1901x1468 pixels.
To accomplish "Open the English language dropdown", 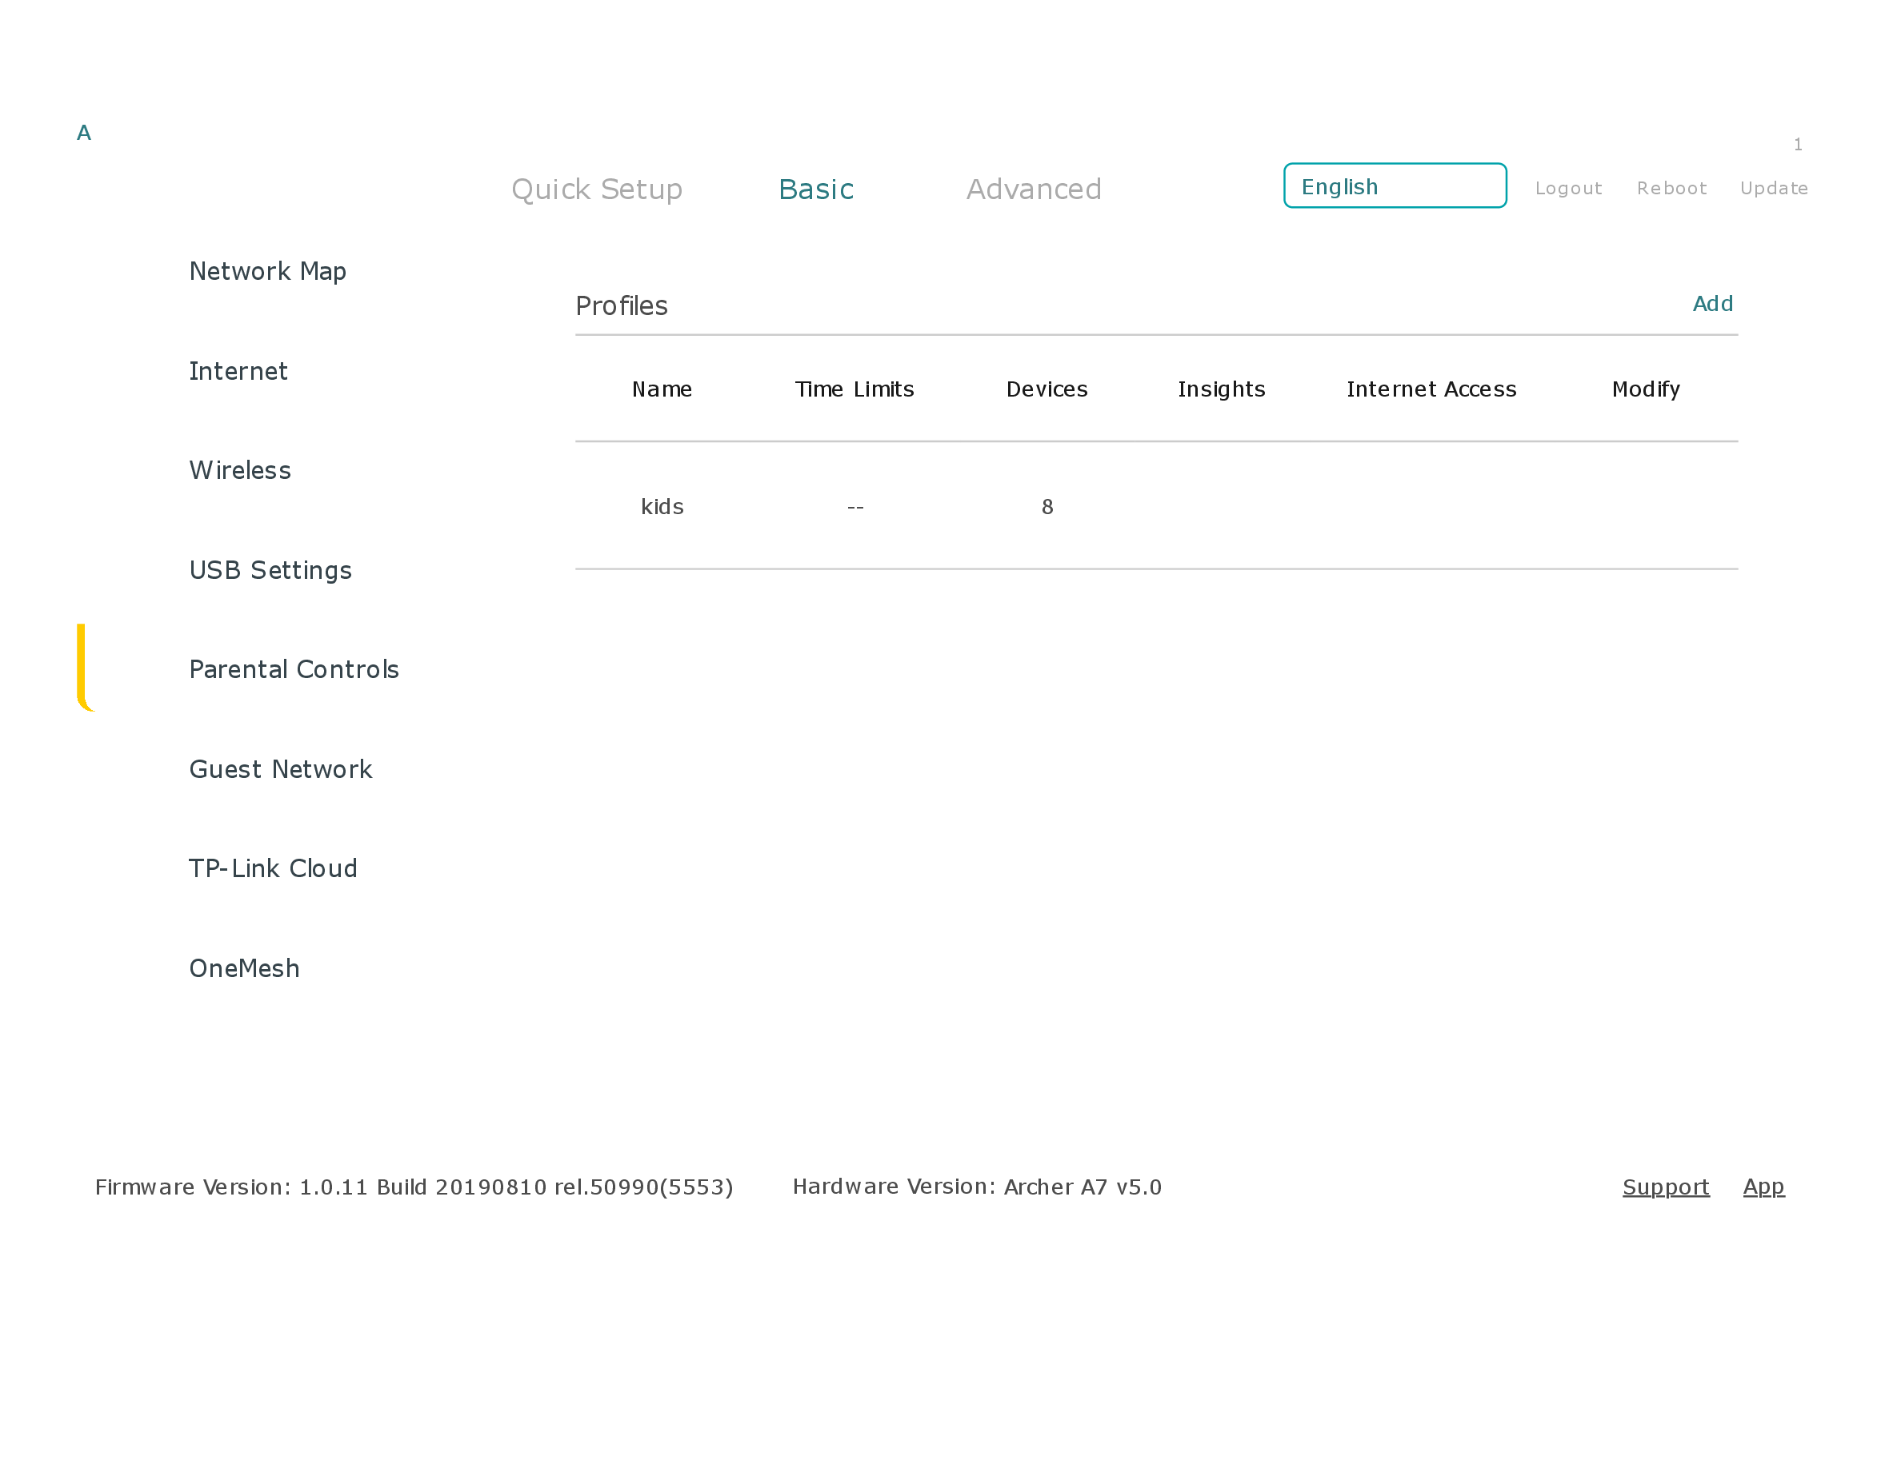I will click(1395, 186).
